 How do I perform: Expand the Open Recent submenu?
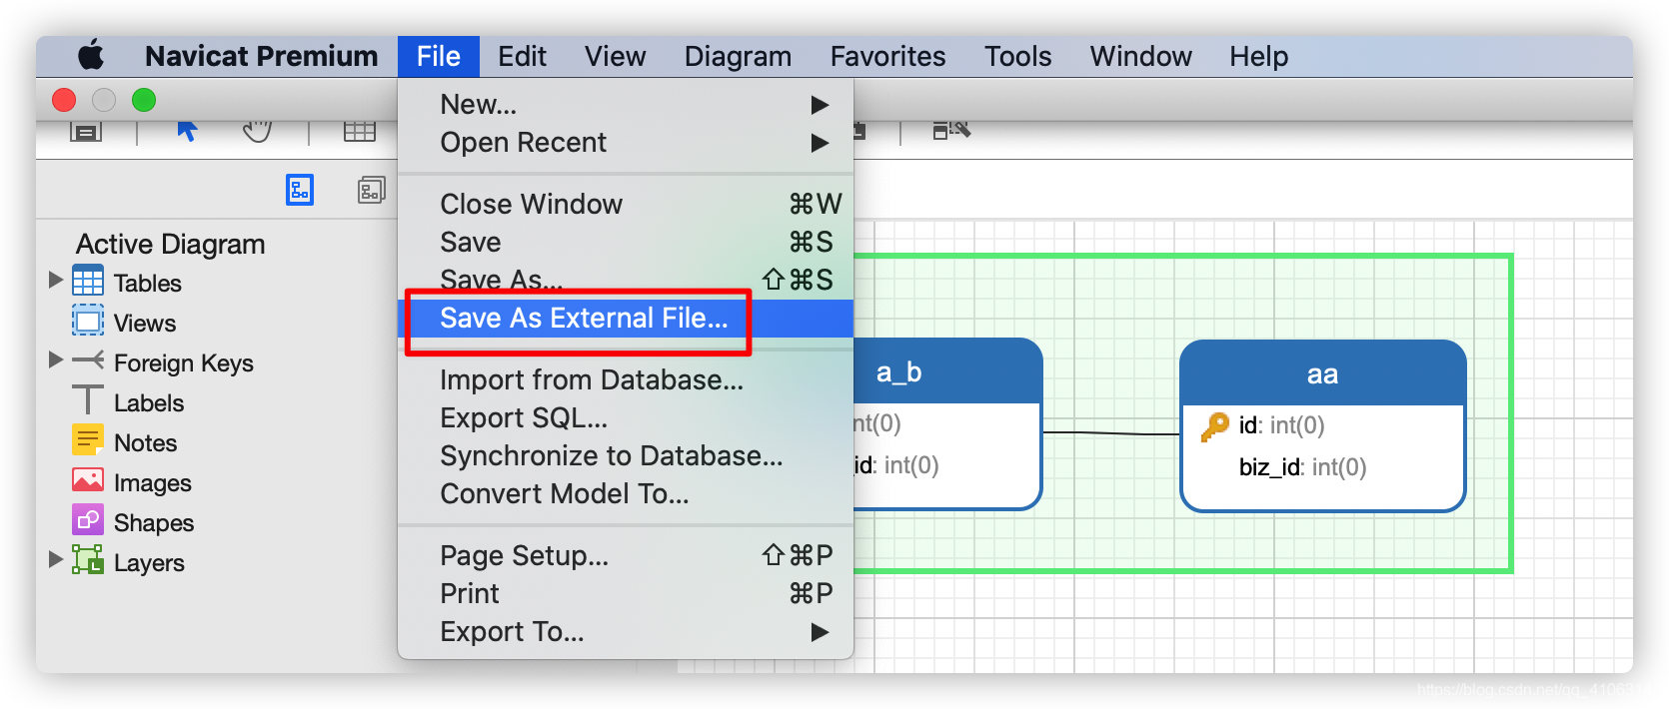point(626,142)
